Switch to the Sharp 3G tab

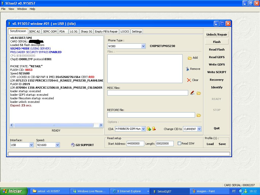[86, 31]
